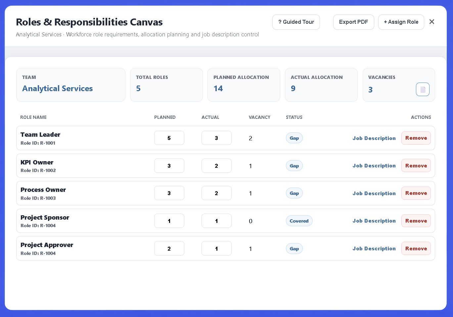Edit Project Sponsor planned allocation field
Screen dimensions: 453x317
click(169, 221)
